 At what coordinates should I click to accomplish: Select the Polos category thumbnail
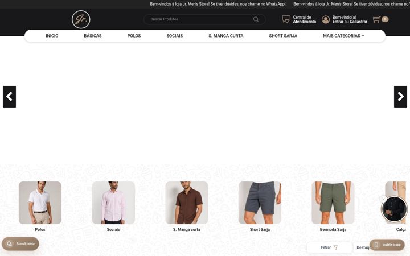[x=40, y=203]
